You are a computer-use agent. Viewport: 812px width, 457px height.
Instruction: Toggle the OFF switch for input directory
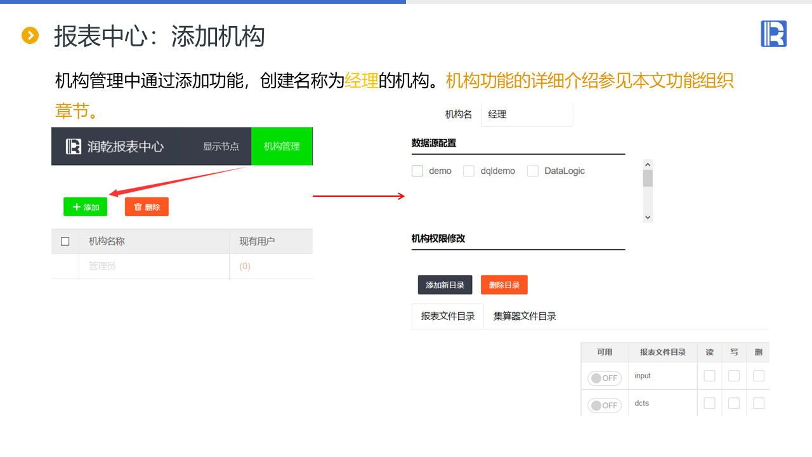pos(604,378)
